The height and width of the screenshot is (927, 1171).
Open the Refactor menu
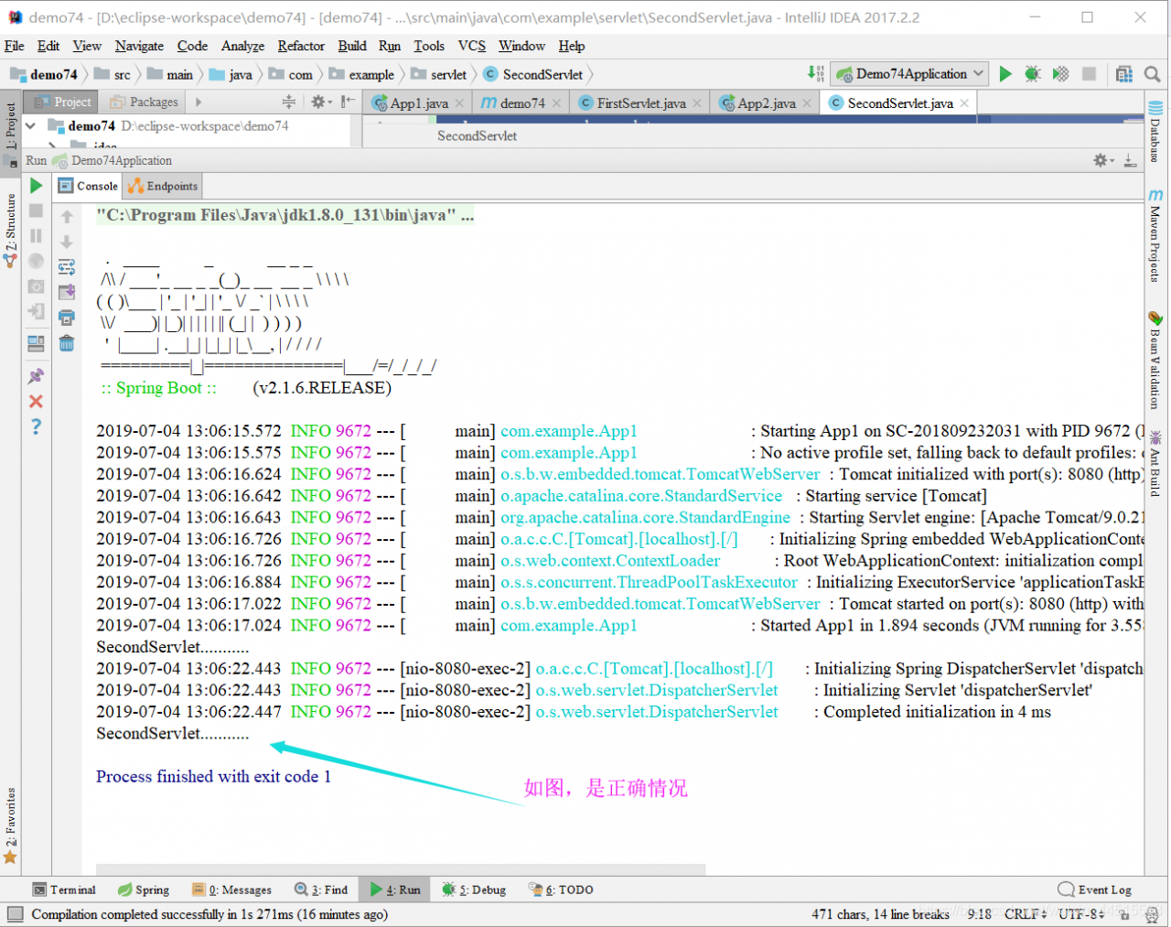coord(301,46)
